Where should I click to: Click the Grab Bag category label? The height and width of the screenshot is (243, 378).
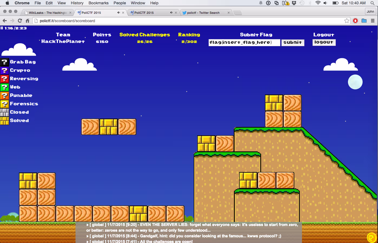[23, 62]
